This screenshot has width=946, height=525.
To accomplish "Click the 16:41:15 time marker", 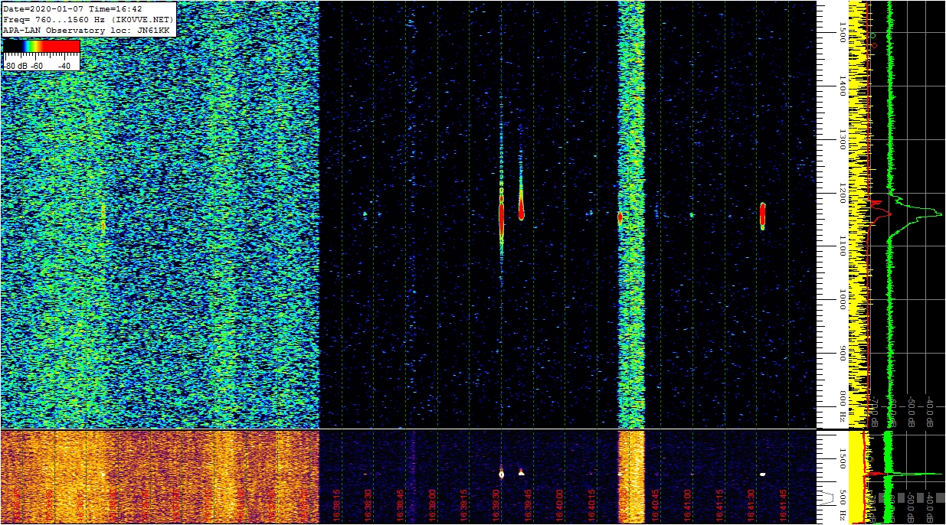I will click(720, 506).
